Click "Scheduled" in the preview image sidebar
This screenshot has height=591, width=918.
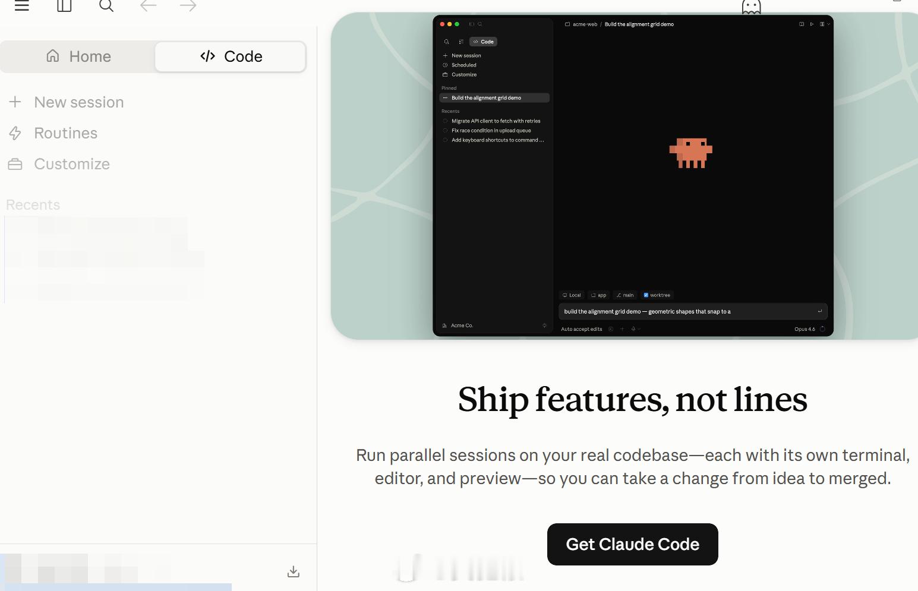click(x=463, y=65)
